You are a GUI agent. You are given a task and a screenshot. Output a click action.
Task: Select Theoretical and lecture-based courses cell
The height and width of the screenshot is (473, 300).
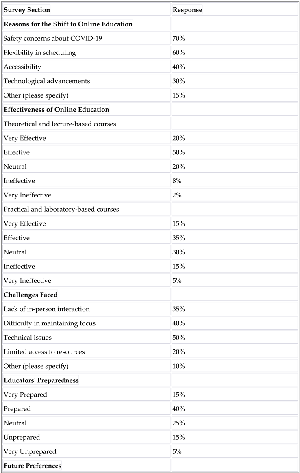pyautogui.click(x=60, y=124)
